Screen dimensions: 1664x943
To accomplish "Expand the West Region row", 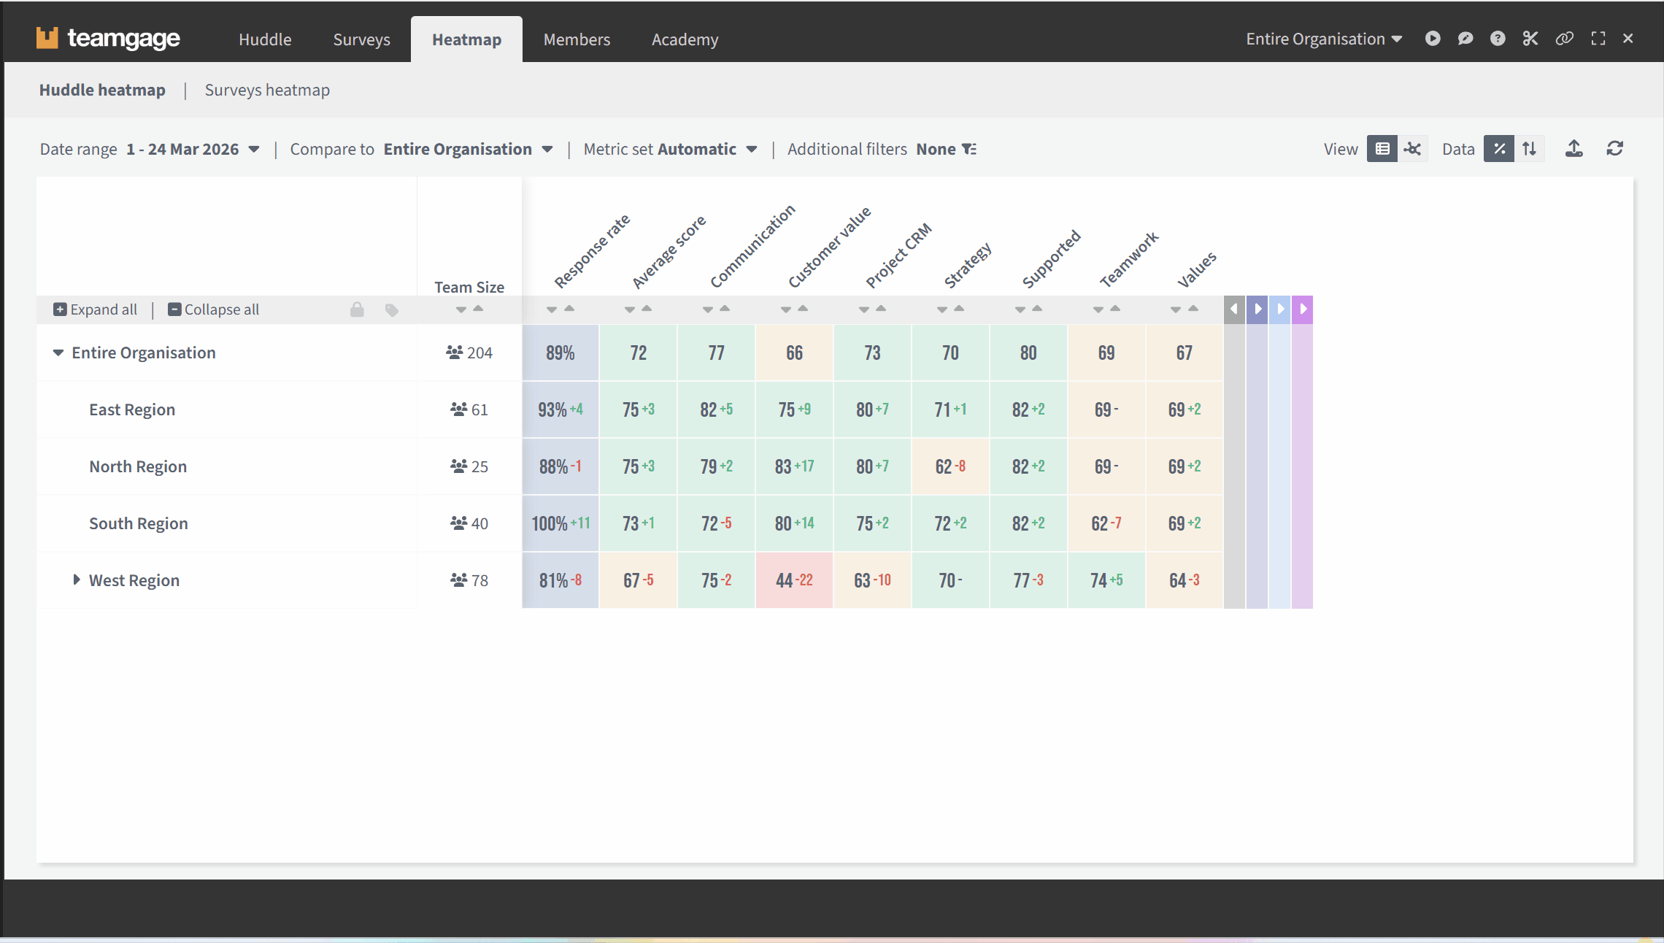I will click(x=77, y=580).
